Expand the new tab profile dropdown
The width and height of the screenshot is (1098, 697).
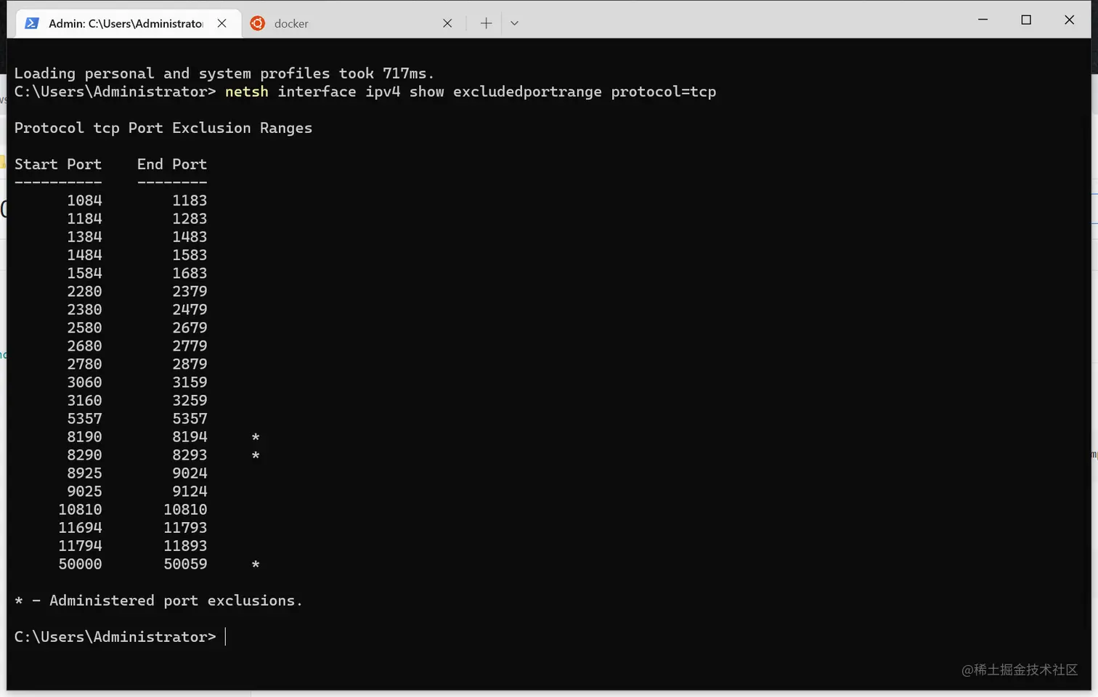(514, 23)
